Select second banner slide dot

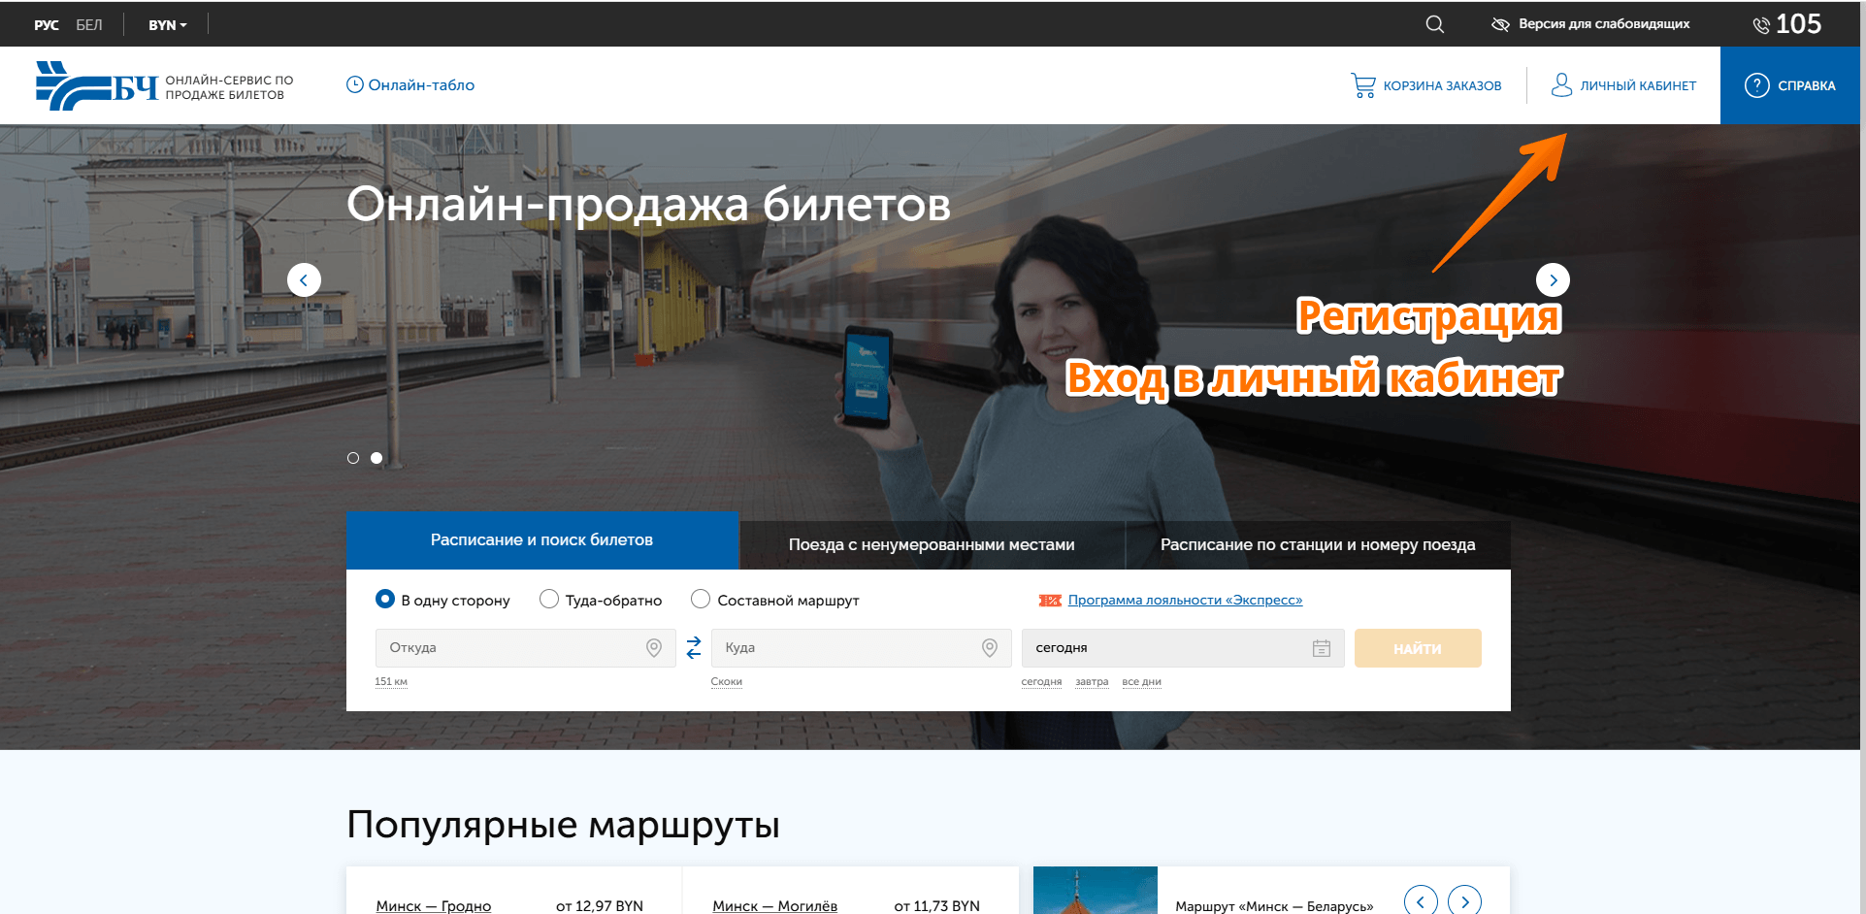point(376,458)
